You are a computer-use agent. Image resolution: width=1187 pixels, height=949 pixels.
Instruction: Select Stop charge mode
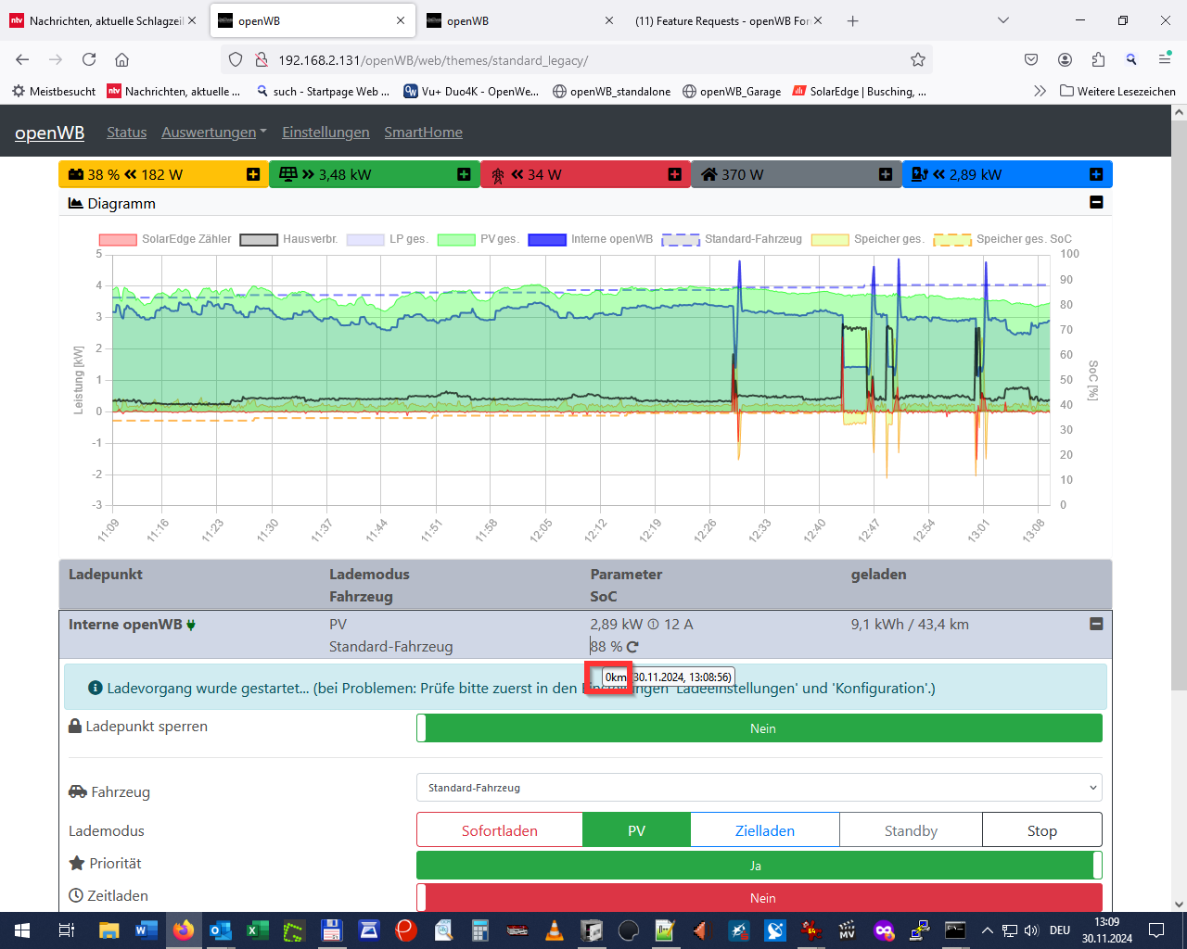(1042, 830)
